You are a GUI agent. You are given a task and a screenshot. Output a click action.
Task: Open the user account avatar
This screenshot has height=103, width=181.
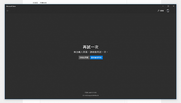(x=168, y=11)
